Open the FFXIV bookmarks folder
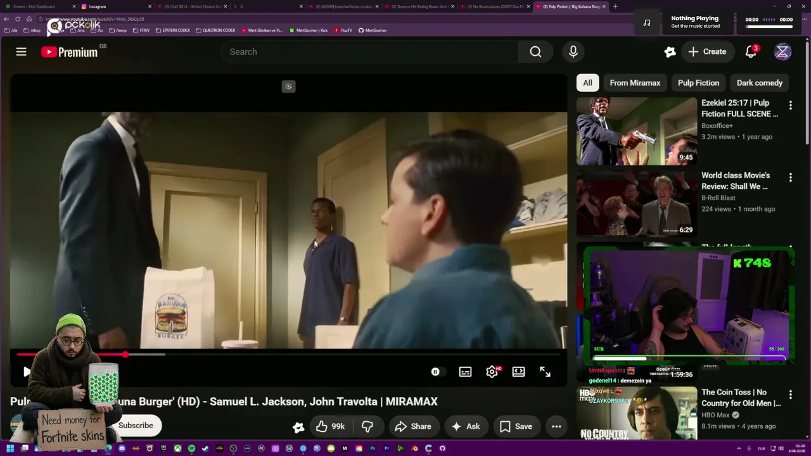 pos(142,30)
